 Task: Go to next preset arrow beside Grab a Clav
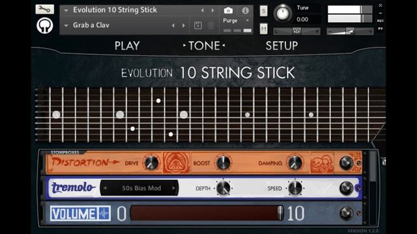184,25
